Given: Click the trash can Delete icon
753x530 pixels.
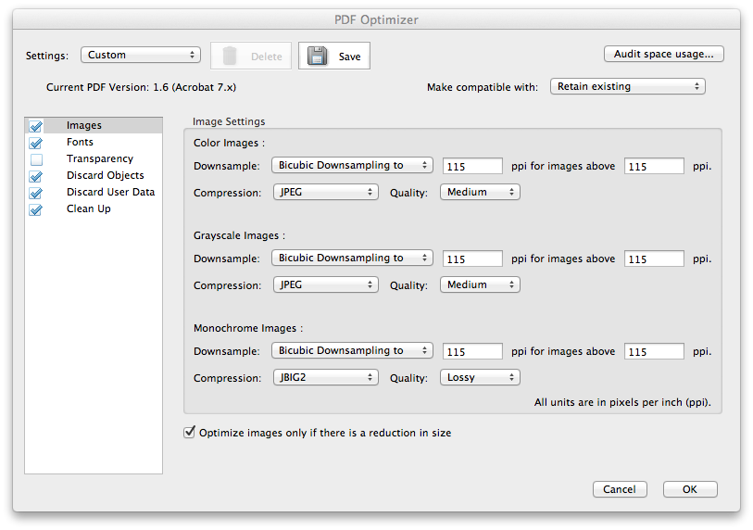Looking at the screenshot, I should (x=229, y=56).
